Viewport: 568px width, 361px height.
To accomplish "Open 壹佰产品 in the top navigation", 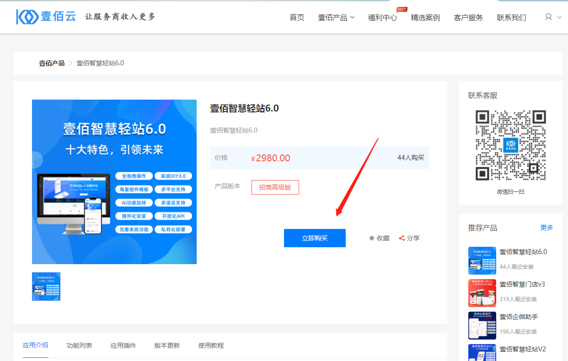I will (x=332, y=18).
